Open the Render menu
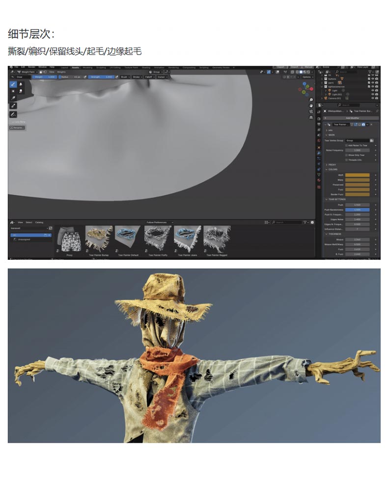This screenshot has height=486, width=386. [31, 67]
